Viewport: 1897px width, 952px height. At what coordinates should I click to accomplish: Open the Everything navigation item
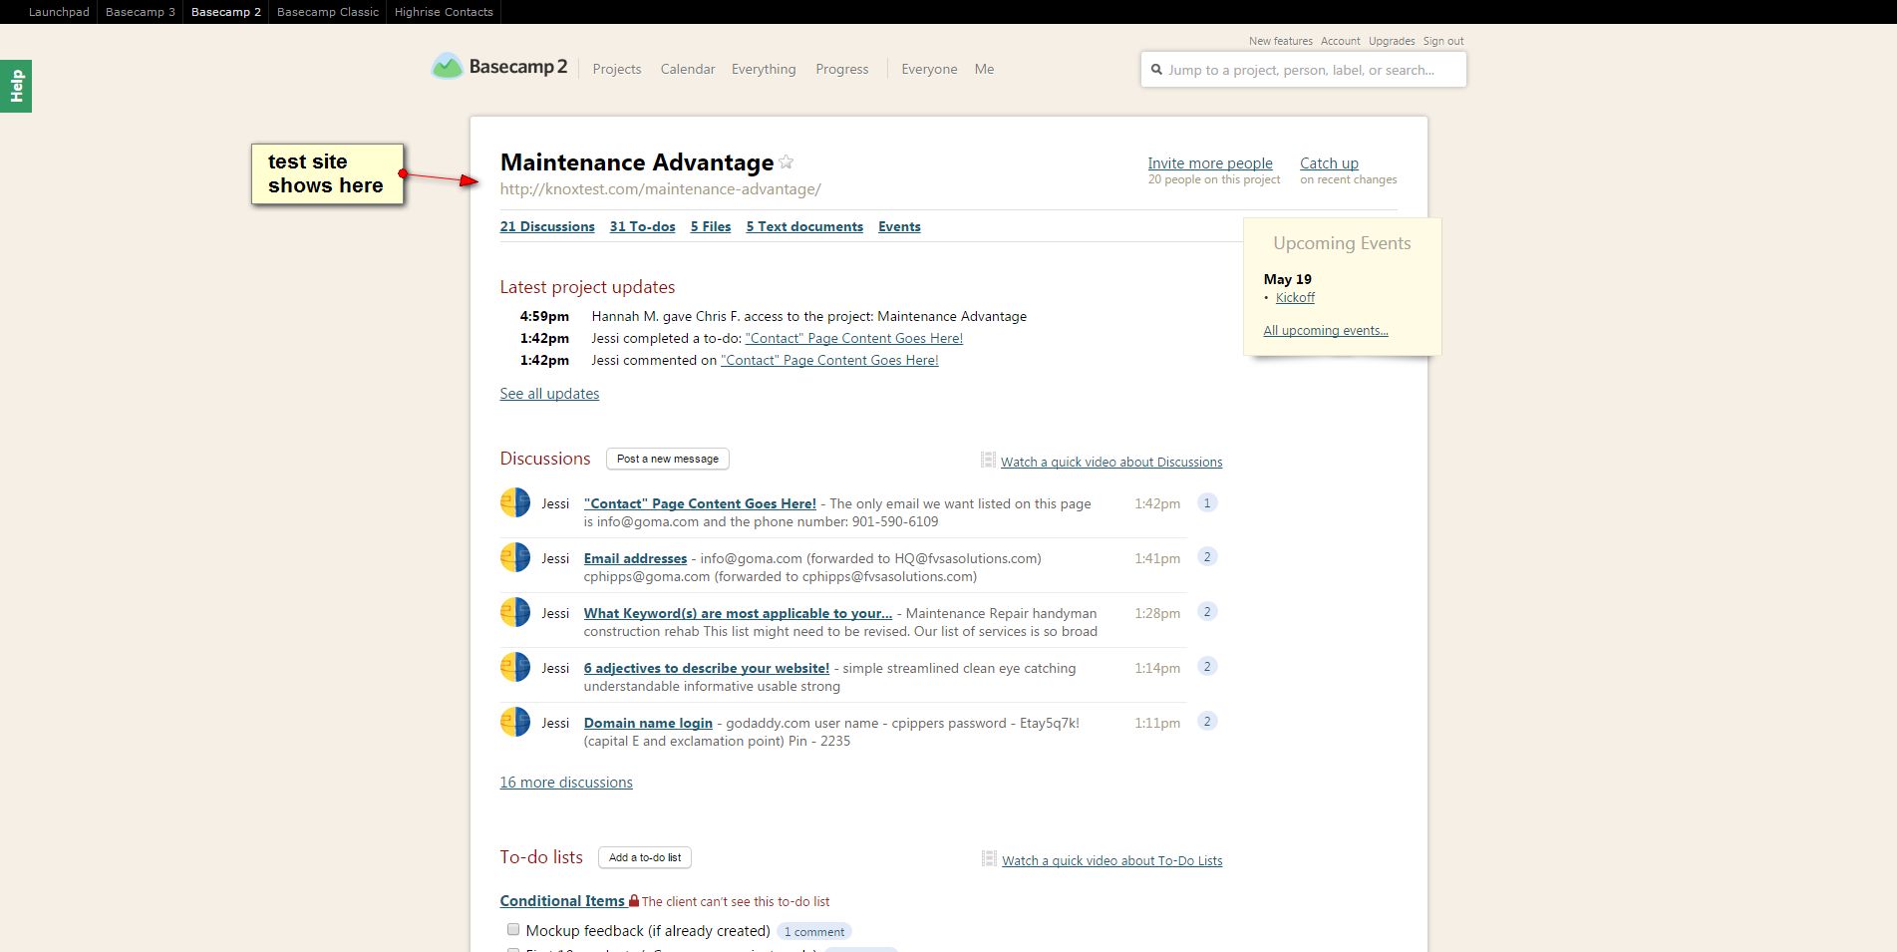[764, 69]
